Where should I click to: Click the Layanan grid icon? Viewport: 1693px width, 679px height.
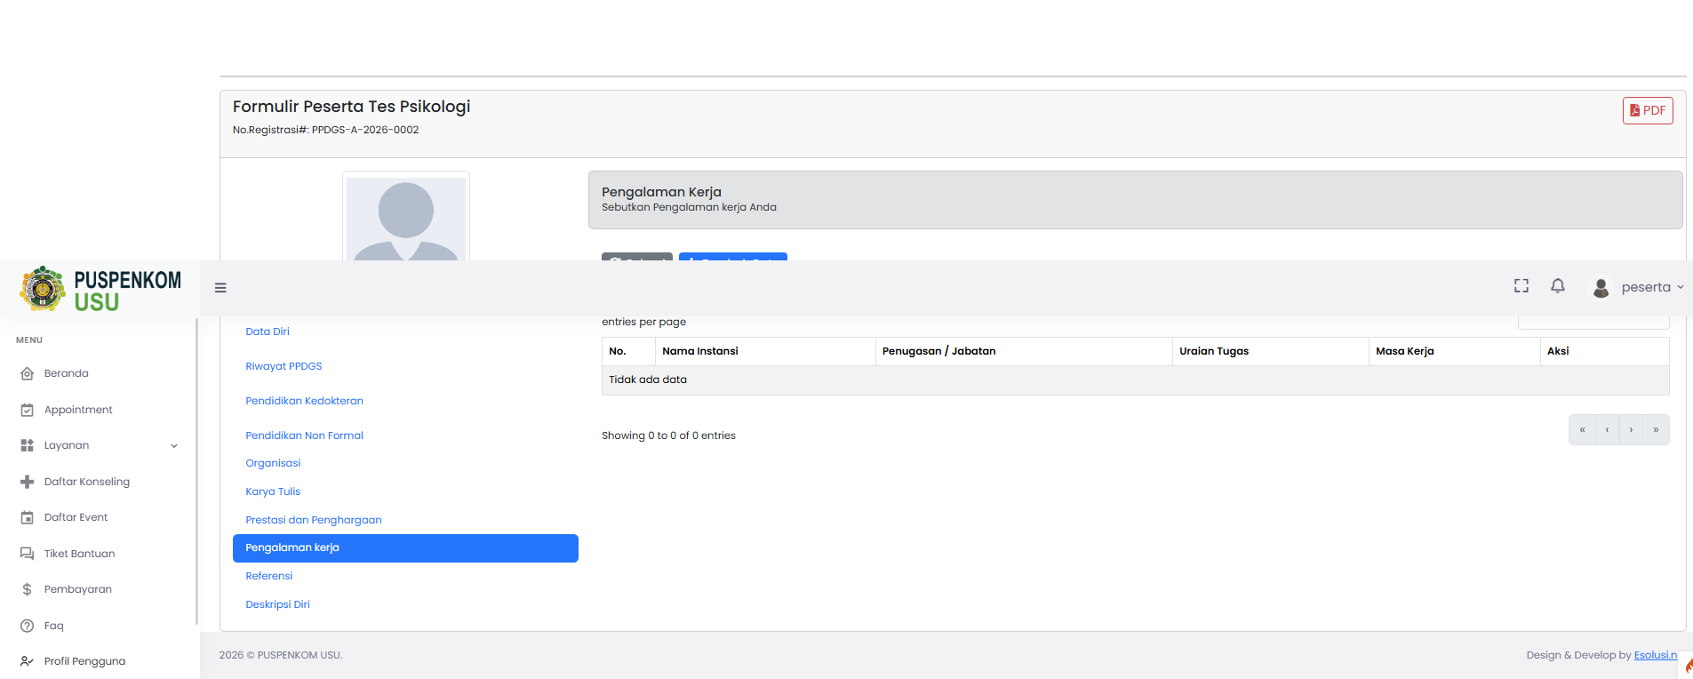[28, 445]
